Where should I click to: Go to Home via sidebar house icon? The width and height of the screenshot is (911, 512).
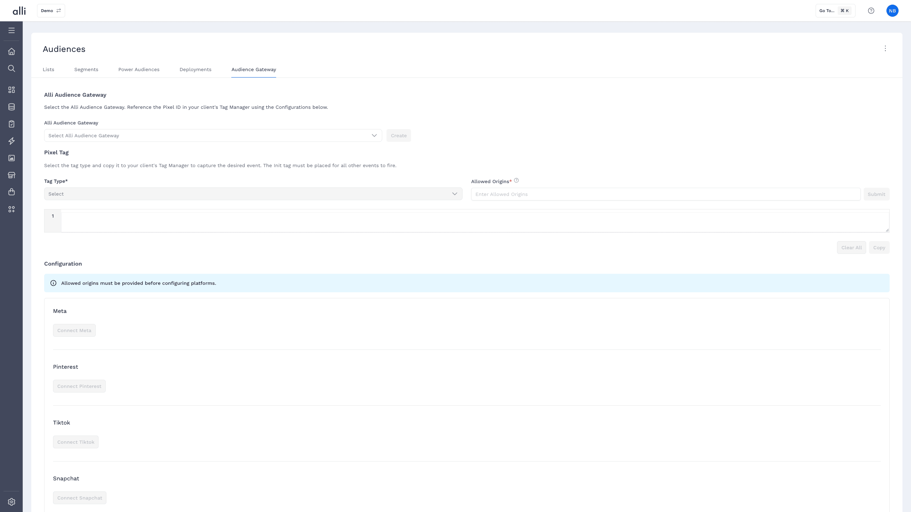11,52
